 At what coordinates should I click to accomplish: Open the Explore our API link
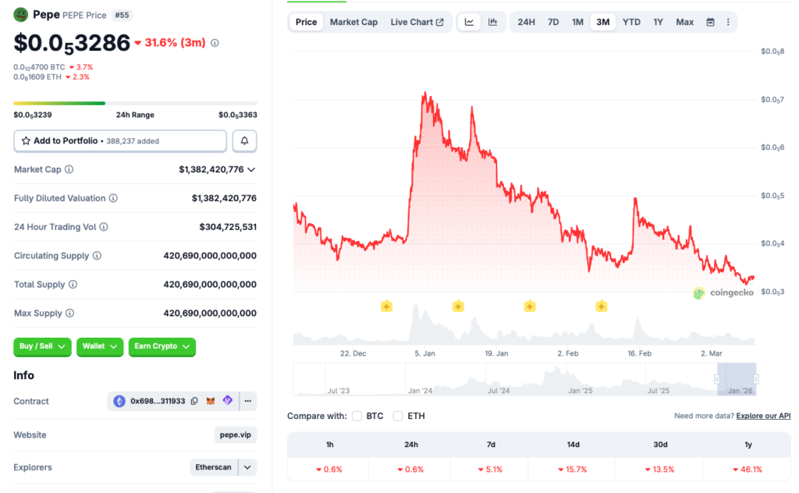763,416
